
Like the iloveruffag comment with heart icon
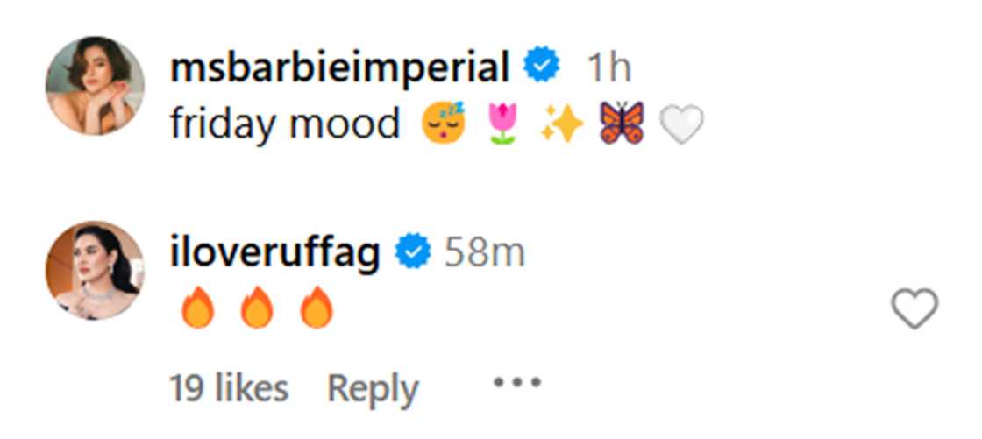coord(914,309)
